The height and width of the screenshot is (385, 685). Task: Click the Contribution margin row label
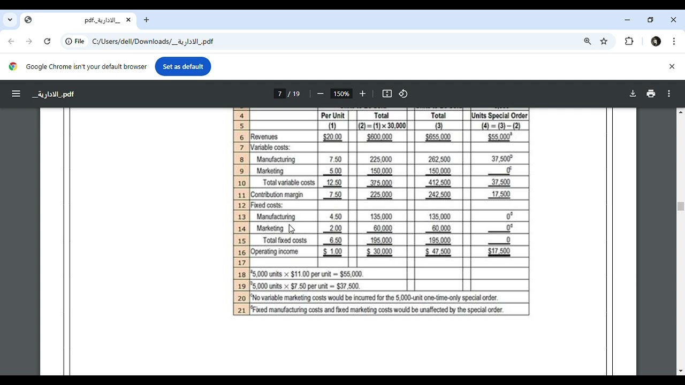(x=277, y=195)
